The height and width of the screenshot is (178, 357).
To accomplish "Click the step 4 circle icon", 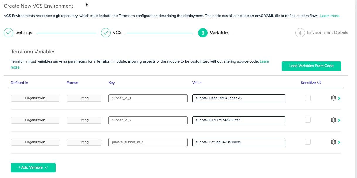I will 300,33.
